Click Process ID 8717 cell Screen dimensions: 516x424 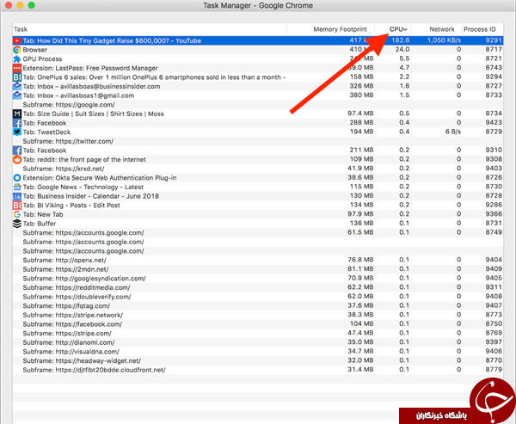click(494, 49)
